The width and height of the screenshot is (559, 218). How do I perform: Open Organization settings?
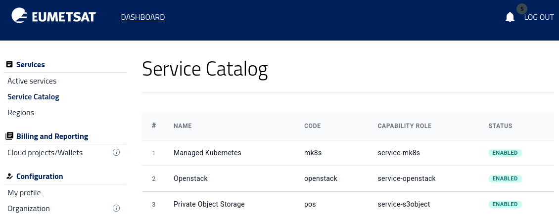(x=29, y=209)
